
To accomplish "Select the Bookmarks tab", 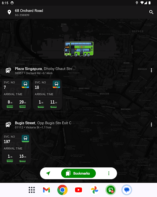I will [x=78, y=173].
